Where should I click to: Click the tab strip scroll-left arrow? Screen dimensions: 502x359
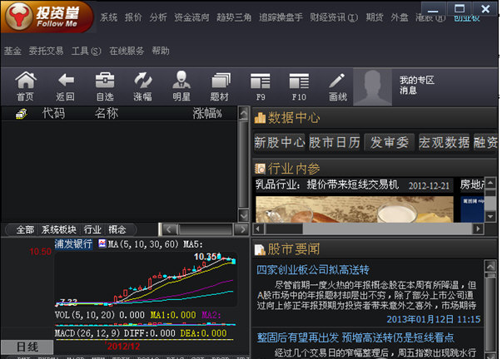[x=169, y=229]
